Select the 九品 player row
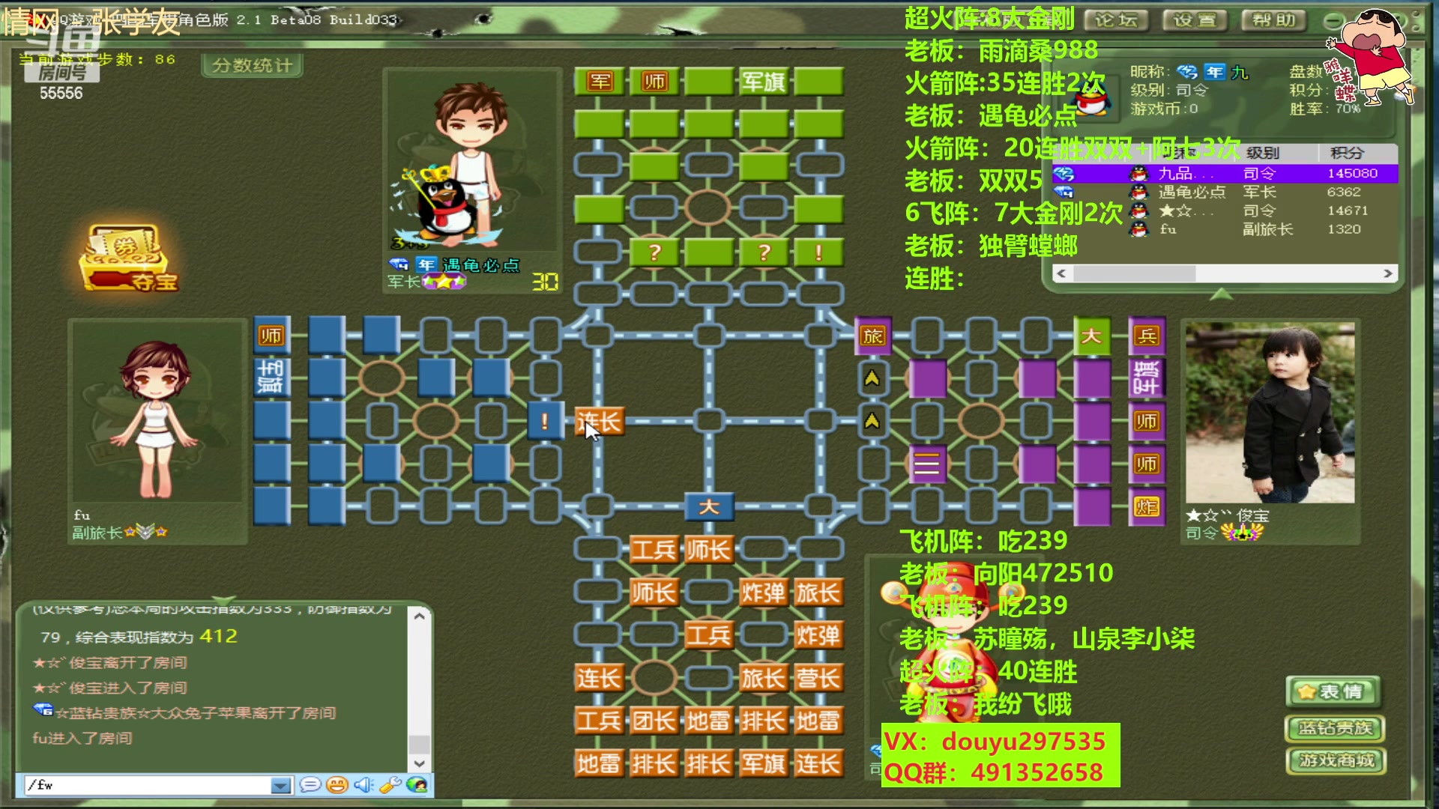 pos(1225,173)
